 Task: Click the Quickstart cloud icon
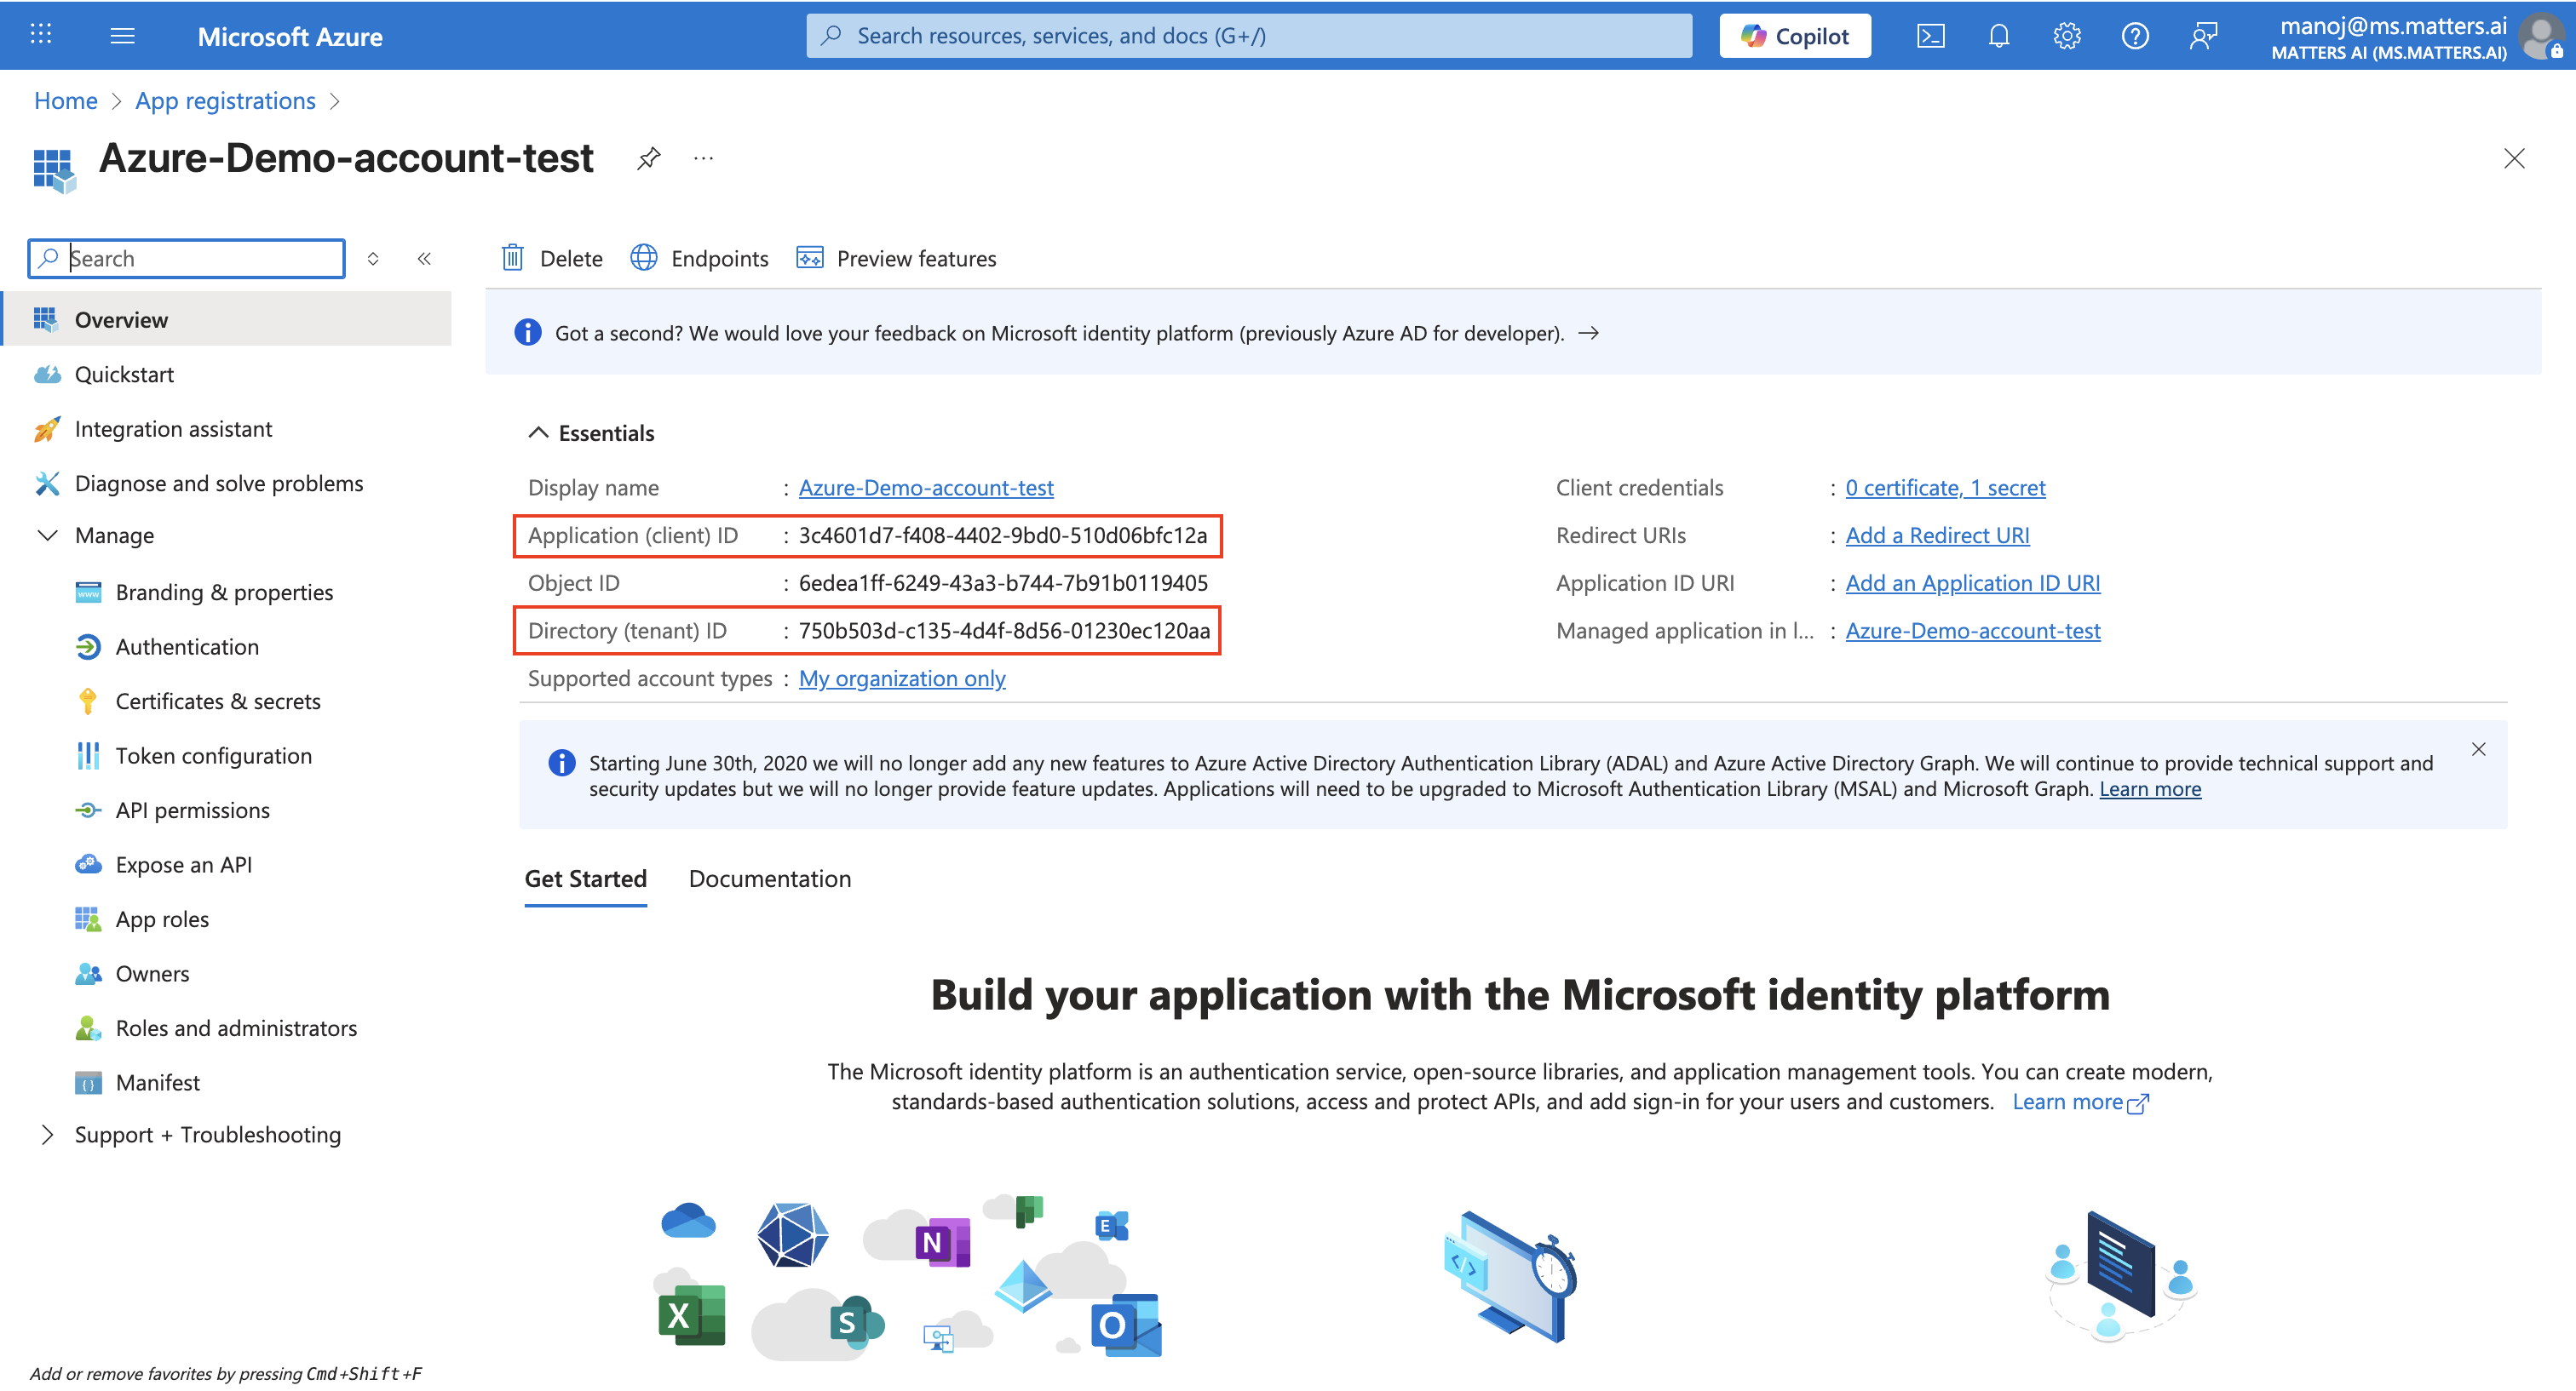point(47,375)
